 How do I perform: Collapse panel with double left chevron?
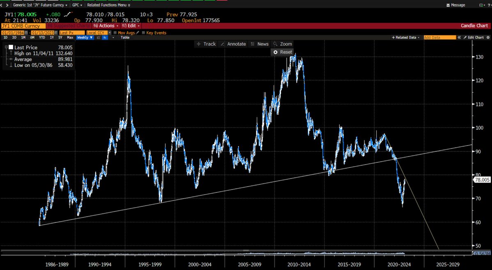[459, 38]
